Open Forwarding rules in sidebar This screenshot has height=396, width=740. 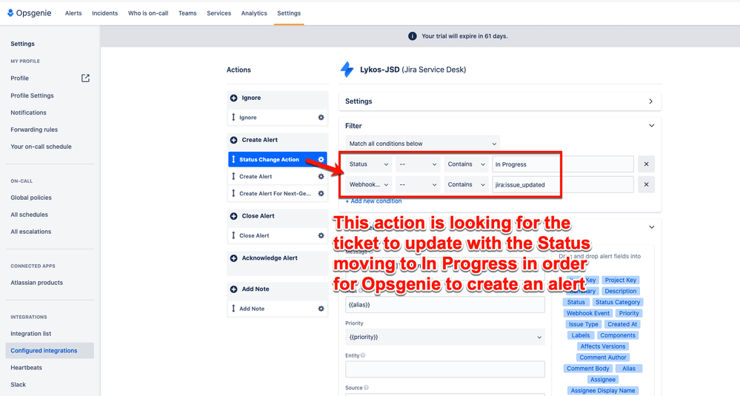pos(34,130)
